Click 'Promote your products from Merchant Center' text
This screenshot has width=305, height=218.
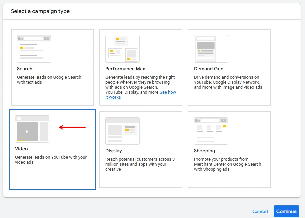tap(227, 164)
